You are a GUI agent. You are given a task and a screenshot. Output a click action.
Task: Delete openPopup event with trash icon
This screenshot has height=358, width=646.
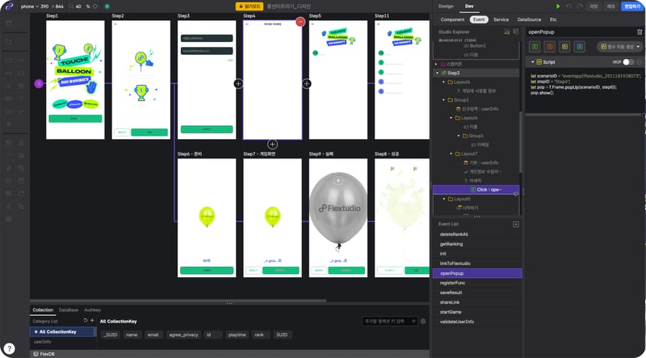pyautogui.click(x=640, y=31)
